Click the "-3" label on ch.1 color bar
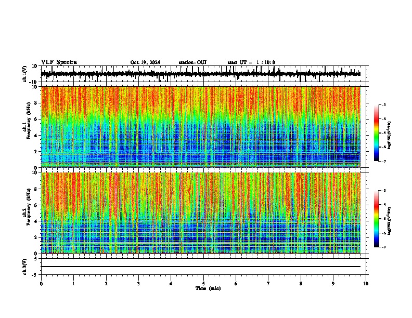Viewport: 412px width, 318px height. tap(384, 104)
